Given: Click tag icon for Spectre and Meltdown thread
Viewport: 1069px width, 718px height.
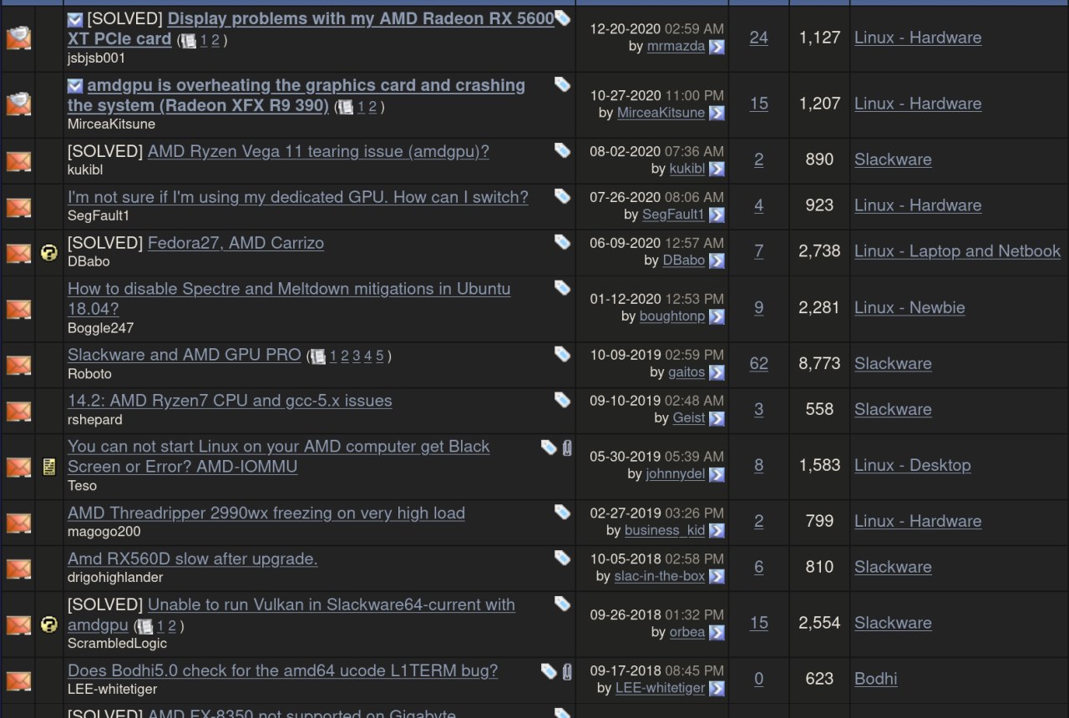Looking at the screenshot, I should (x=563, y=287).
